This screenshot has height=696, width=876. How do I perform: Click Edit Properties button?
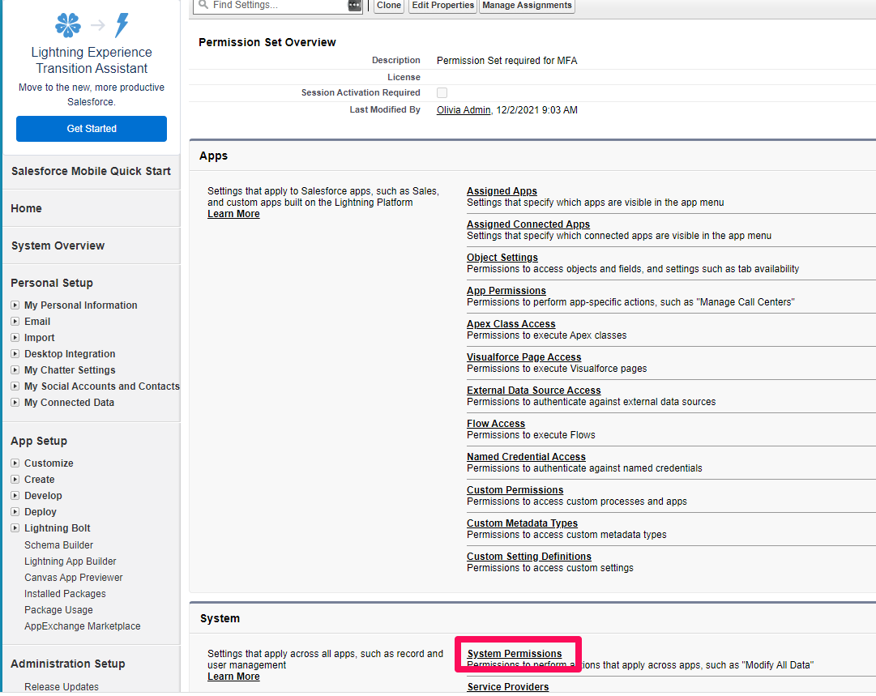pos(442,5)
